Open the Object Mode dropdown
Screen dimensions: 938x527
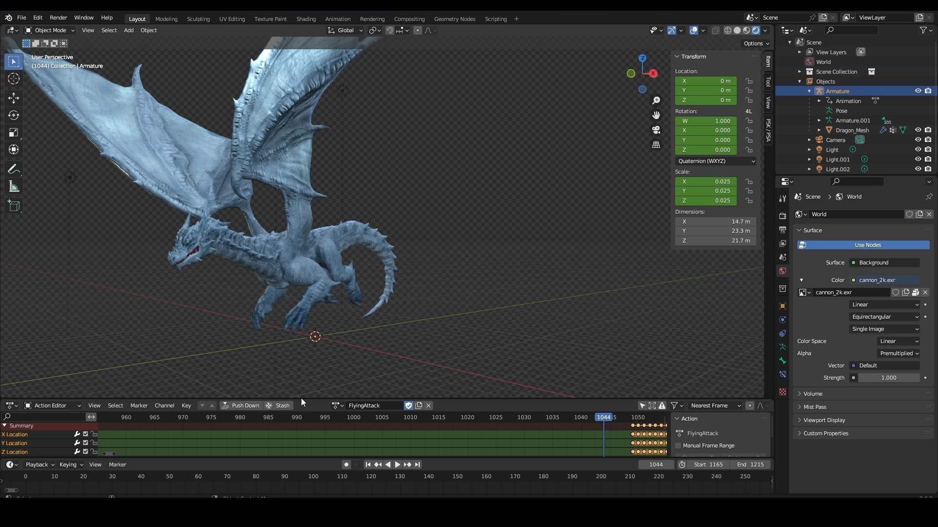49,30
